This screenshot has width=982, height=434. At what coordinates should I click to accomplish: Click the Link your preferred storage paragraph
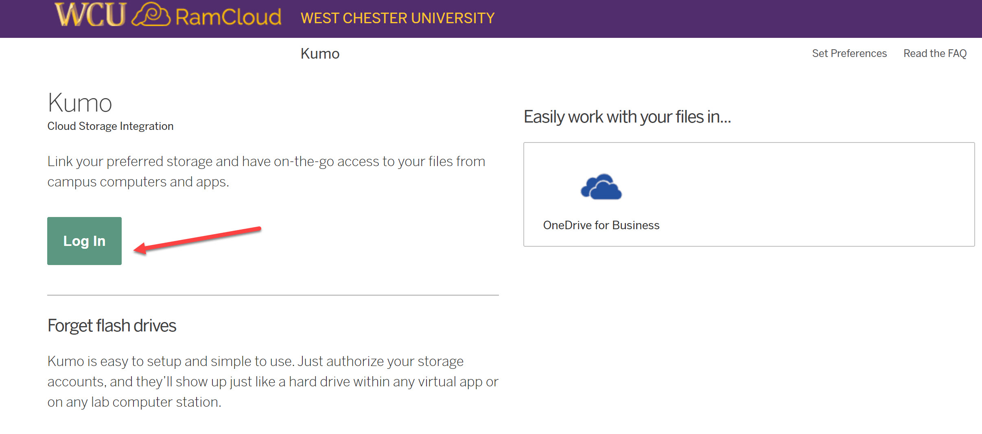click(x=266, y=171)
